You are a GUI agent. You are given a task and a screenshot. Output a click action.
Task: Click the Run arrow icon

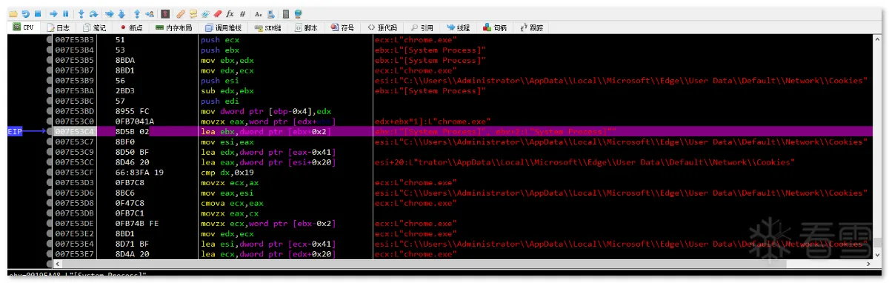(x=53, y=13)
